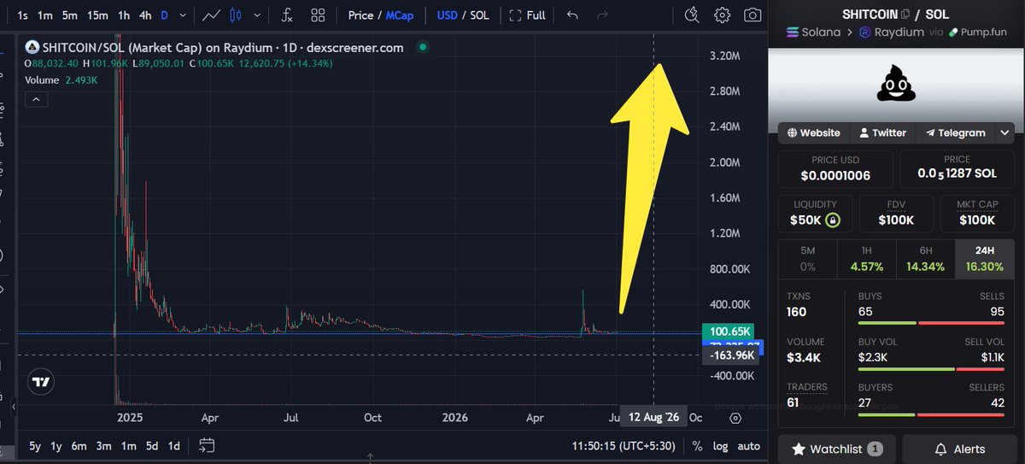Open Alerts for this pair
1025x464 pixels.
pyautogui.click(x=959, y=449)
